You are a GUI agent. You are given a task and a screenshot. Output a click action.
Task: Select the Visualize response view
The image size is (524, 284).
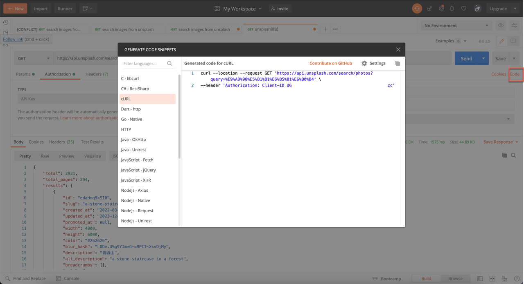pyautogui.click(x=93, y=156)
